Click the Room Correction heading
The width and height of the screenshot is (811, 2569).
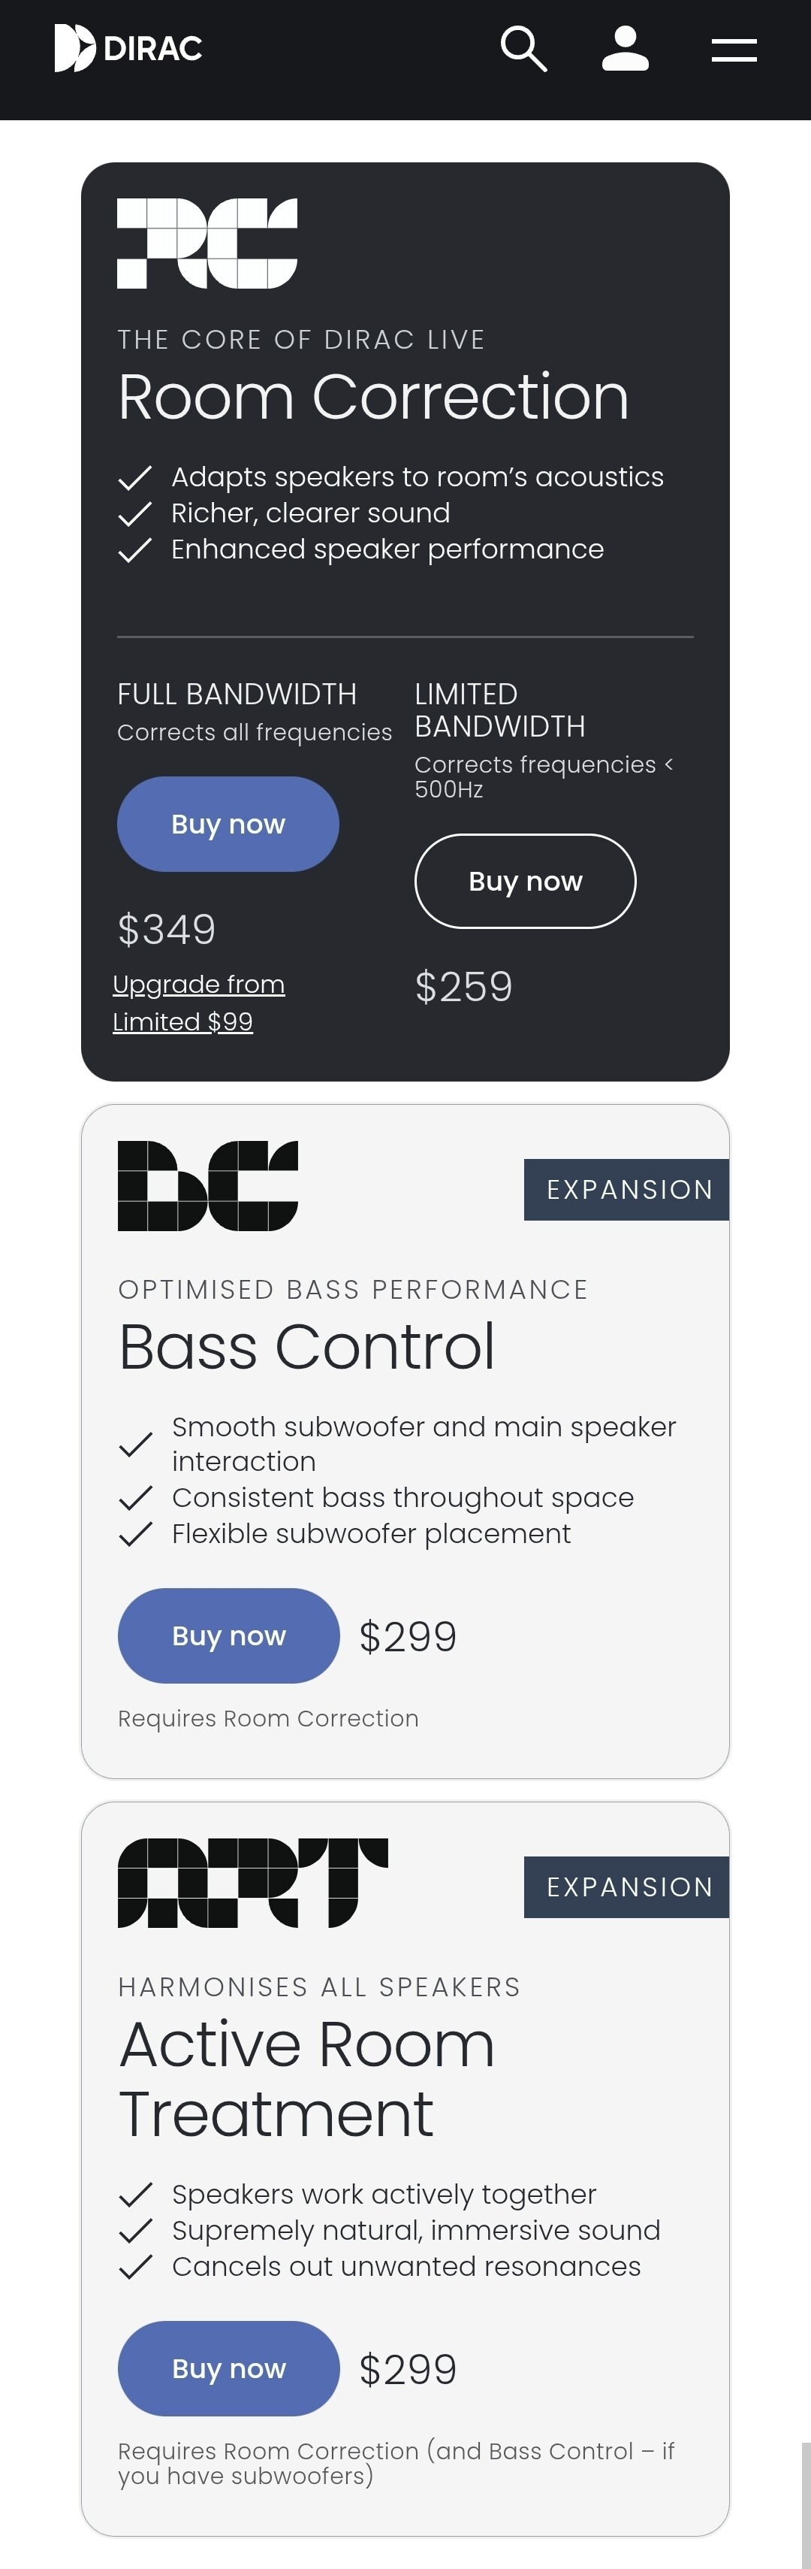374,397
